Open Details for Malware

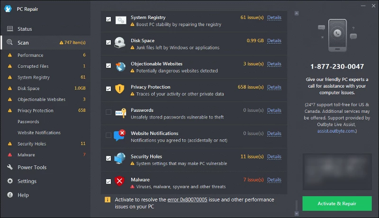tap(274, 180)
